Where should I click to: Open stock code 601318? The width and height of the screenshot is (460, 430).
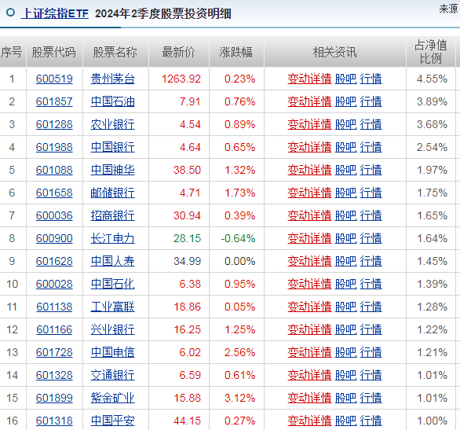(x=54, y=421)
